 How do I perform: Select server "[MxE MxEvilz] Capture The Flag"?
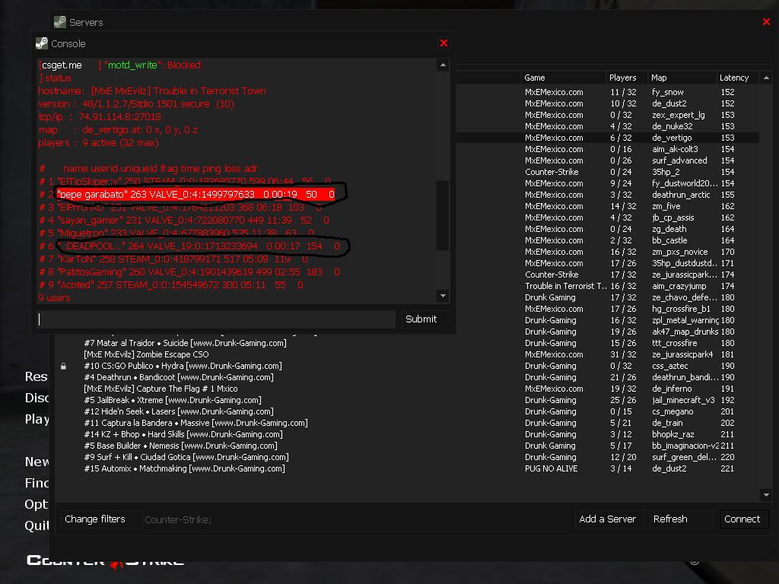click(x=161, y=389)
